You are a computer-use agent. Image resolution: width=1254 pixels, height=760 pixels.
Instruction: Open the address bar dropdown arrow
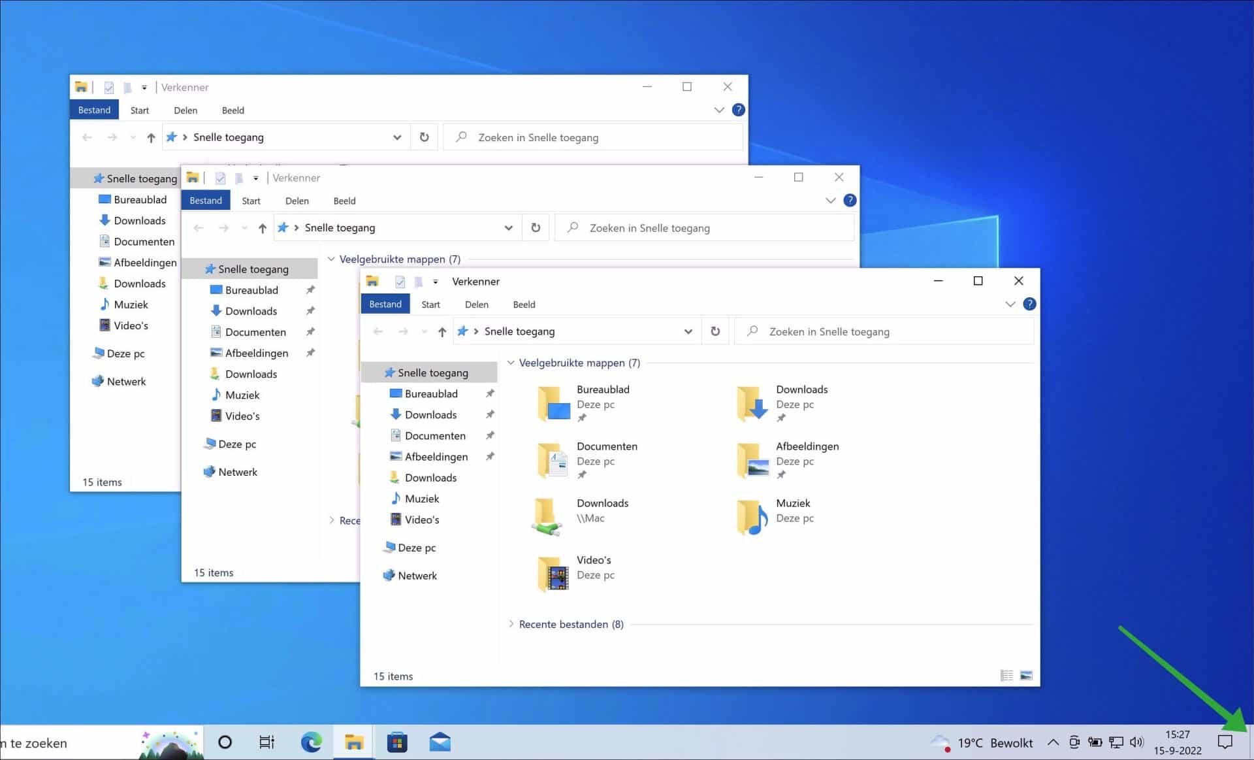pyautogui.click(x=688, y=331)
